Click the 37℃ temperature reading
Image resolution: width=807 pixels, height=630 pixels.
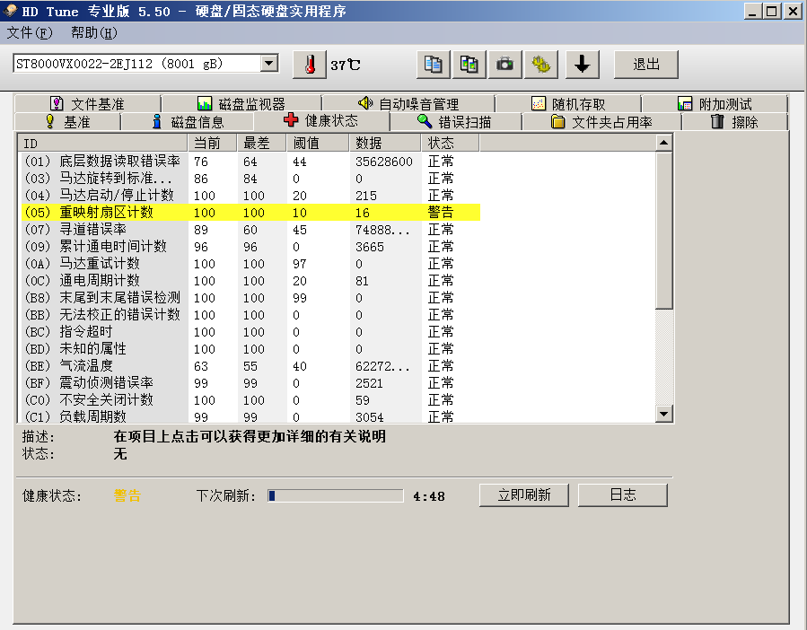[346, 65]
